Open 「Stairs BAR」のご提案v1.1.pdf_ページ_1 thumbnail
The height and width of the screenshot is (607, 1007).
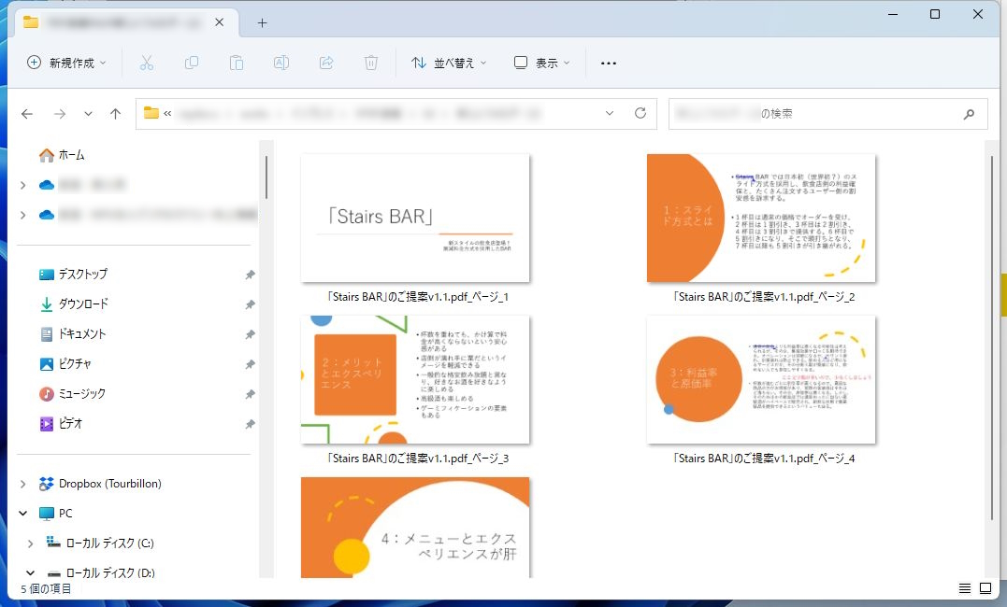pos(414,218)
